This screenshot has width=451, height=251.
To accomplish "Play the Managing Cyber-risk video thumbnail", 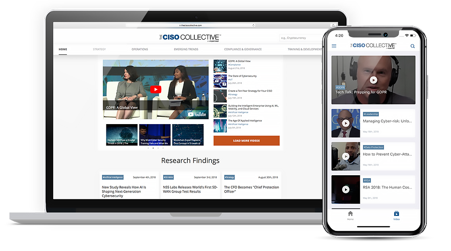I will pos(346,123).
